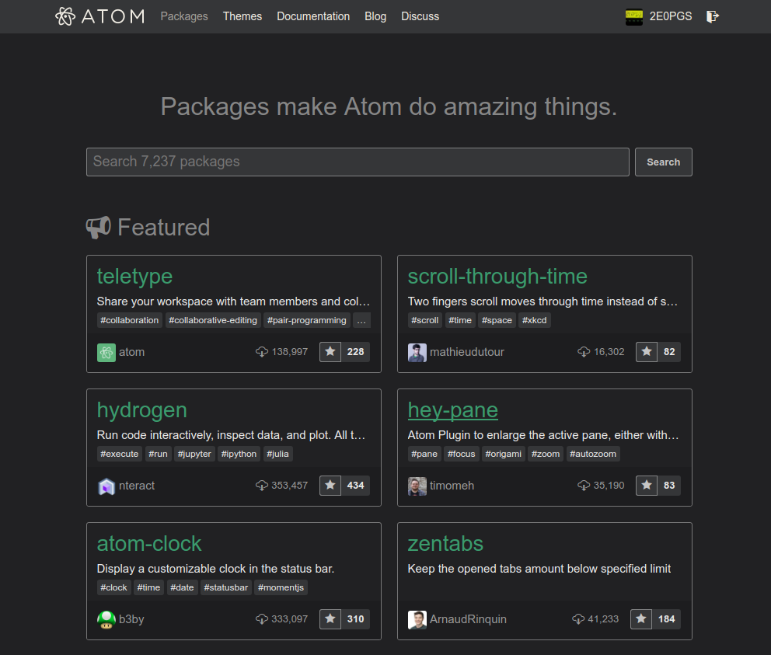Viewport: 771px width, 655px height.
Task: Click the #pair-programming tag
Action: 307,320
